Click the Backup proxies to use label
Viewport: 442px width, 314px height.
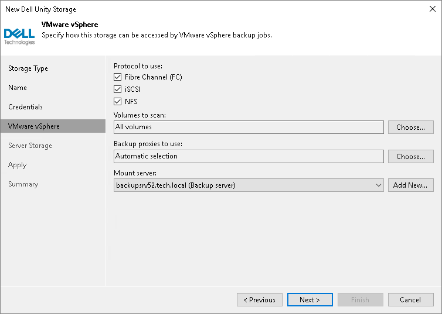click(148, 144)
